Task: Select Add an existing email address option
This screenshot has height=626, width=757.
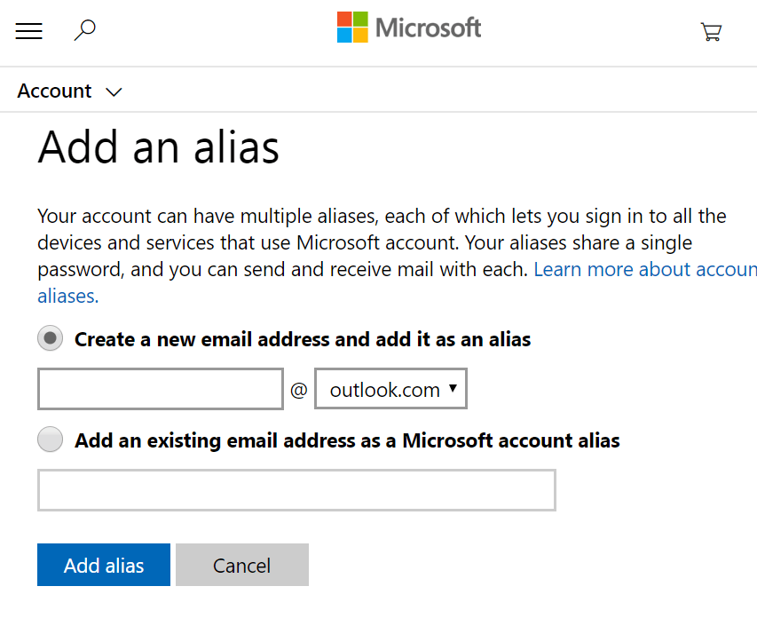Action: tap(51, 439)
